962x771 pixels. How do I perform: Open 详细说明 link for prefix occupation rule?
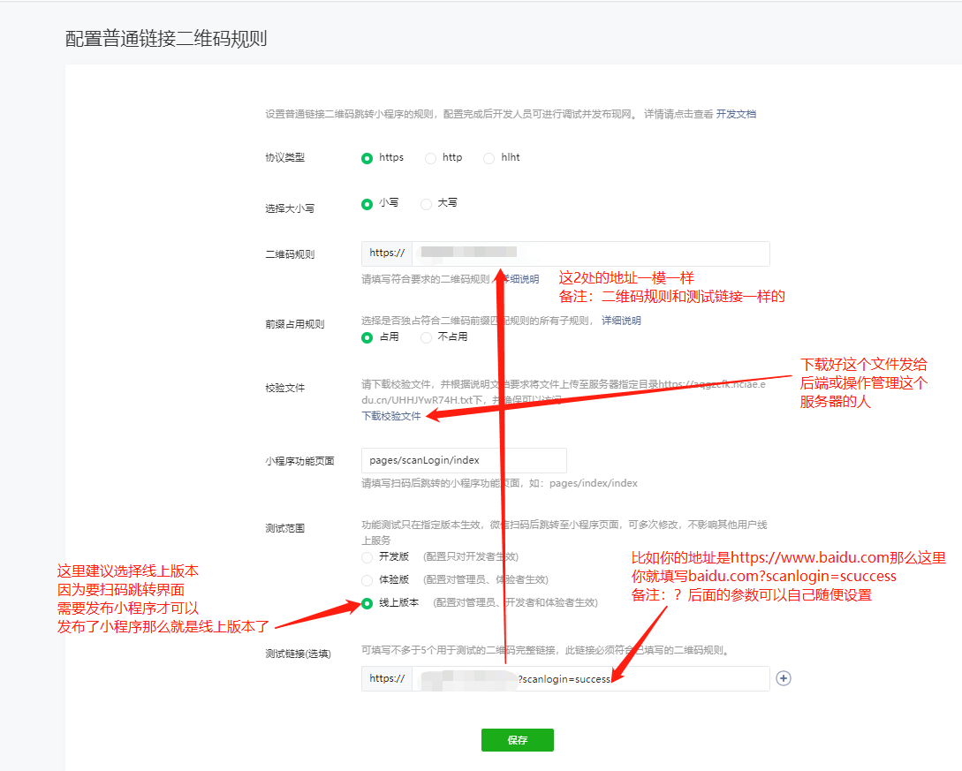click(x=621, y=321)
